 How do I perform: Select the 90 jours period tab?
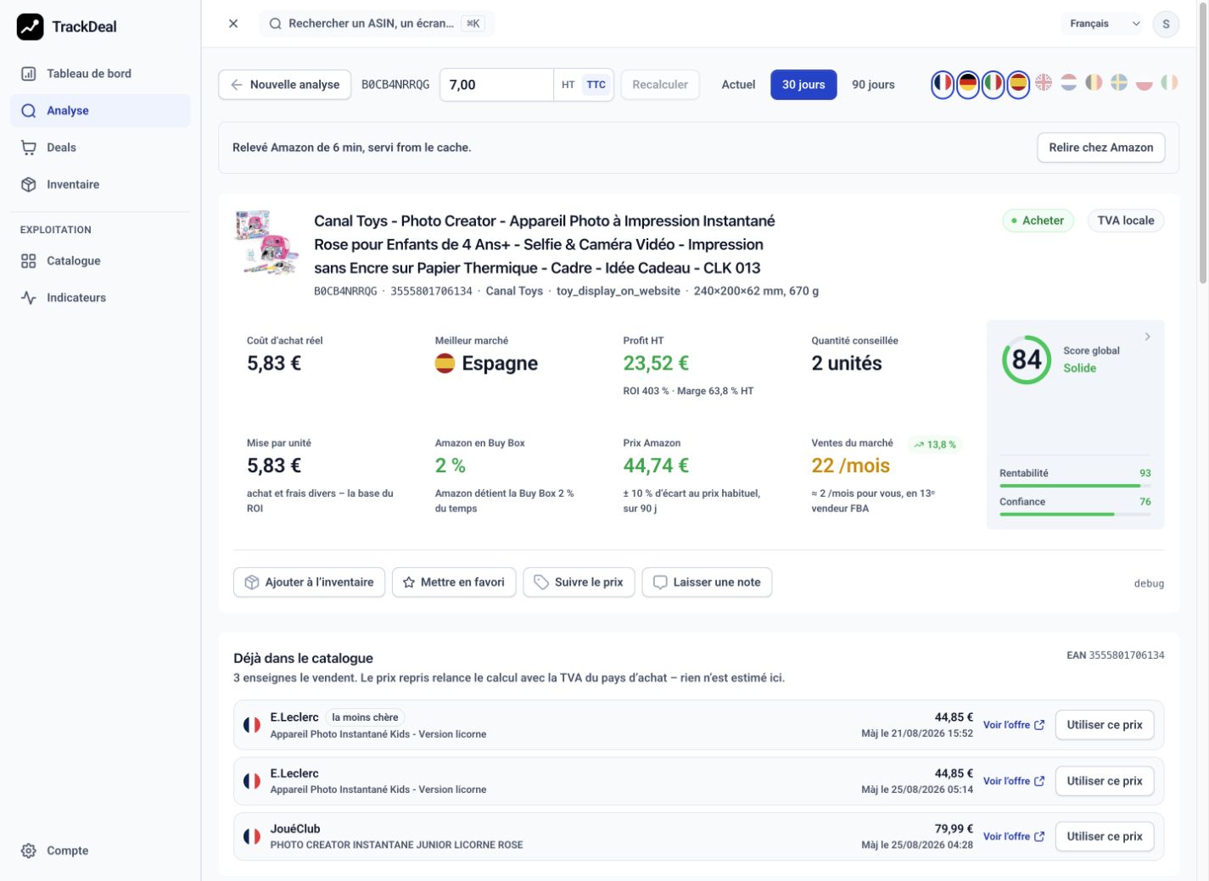coord(873,85)
